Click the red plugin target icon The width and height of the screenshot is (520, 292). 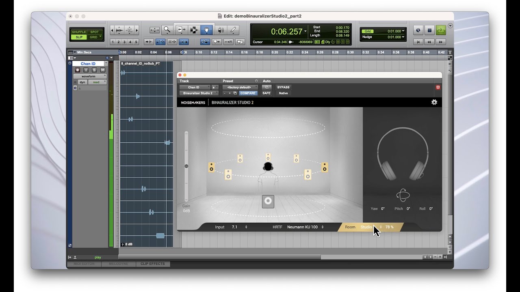pos(438,87)
